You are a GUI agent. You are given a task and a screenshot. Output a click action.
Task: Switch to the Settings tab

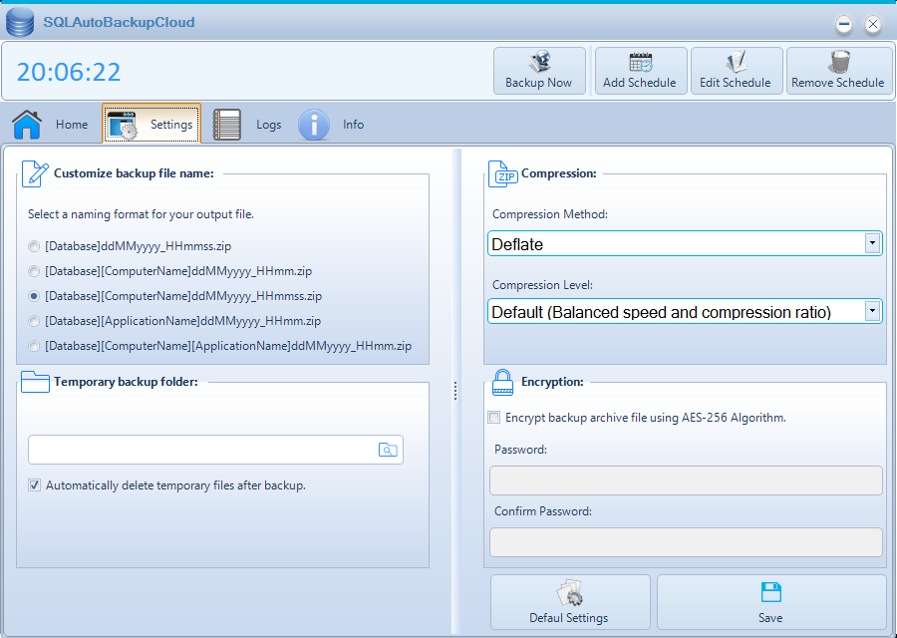tap(151, 124)
